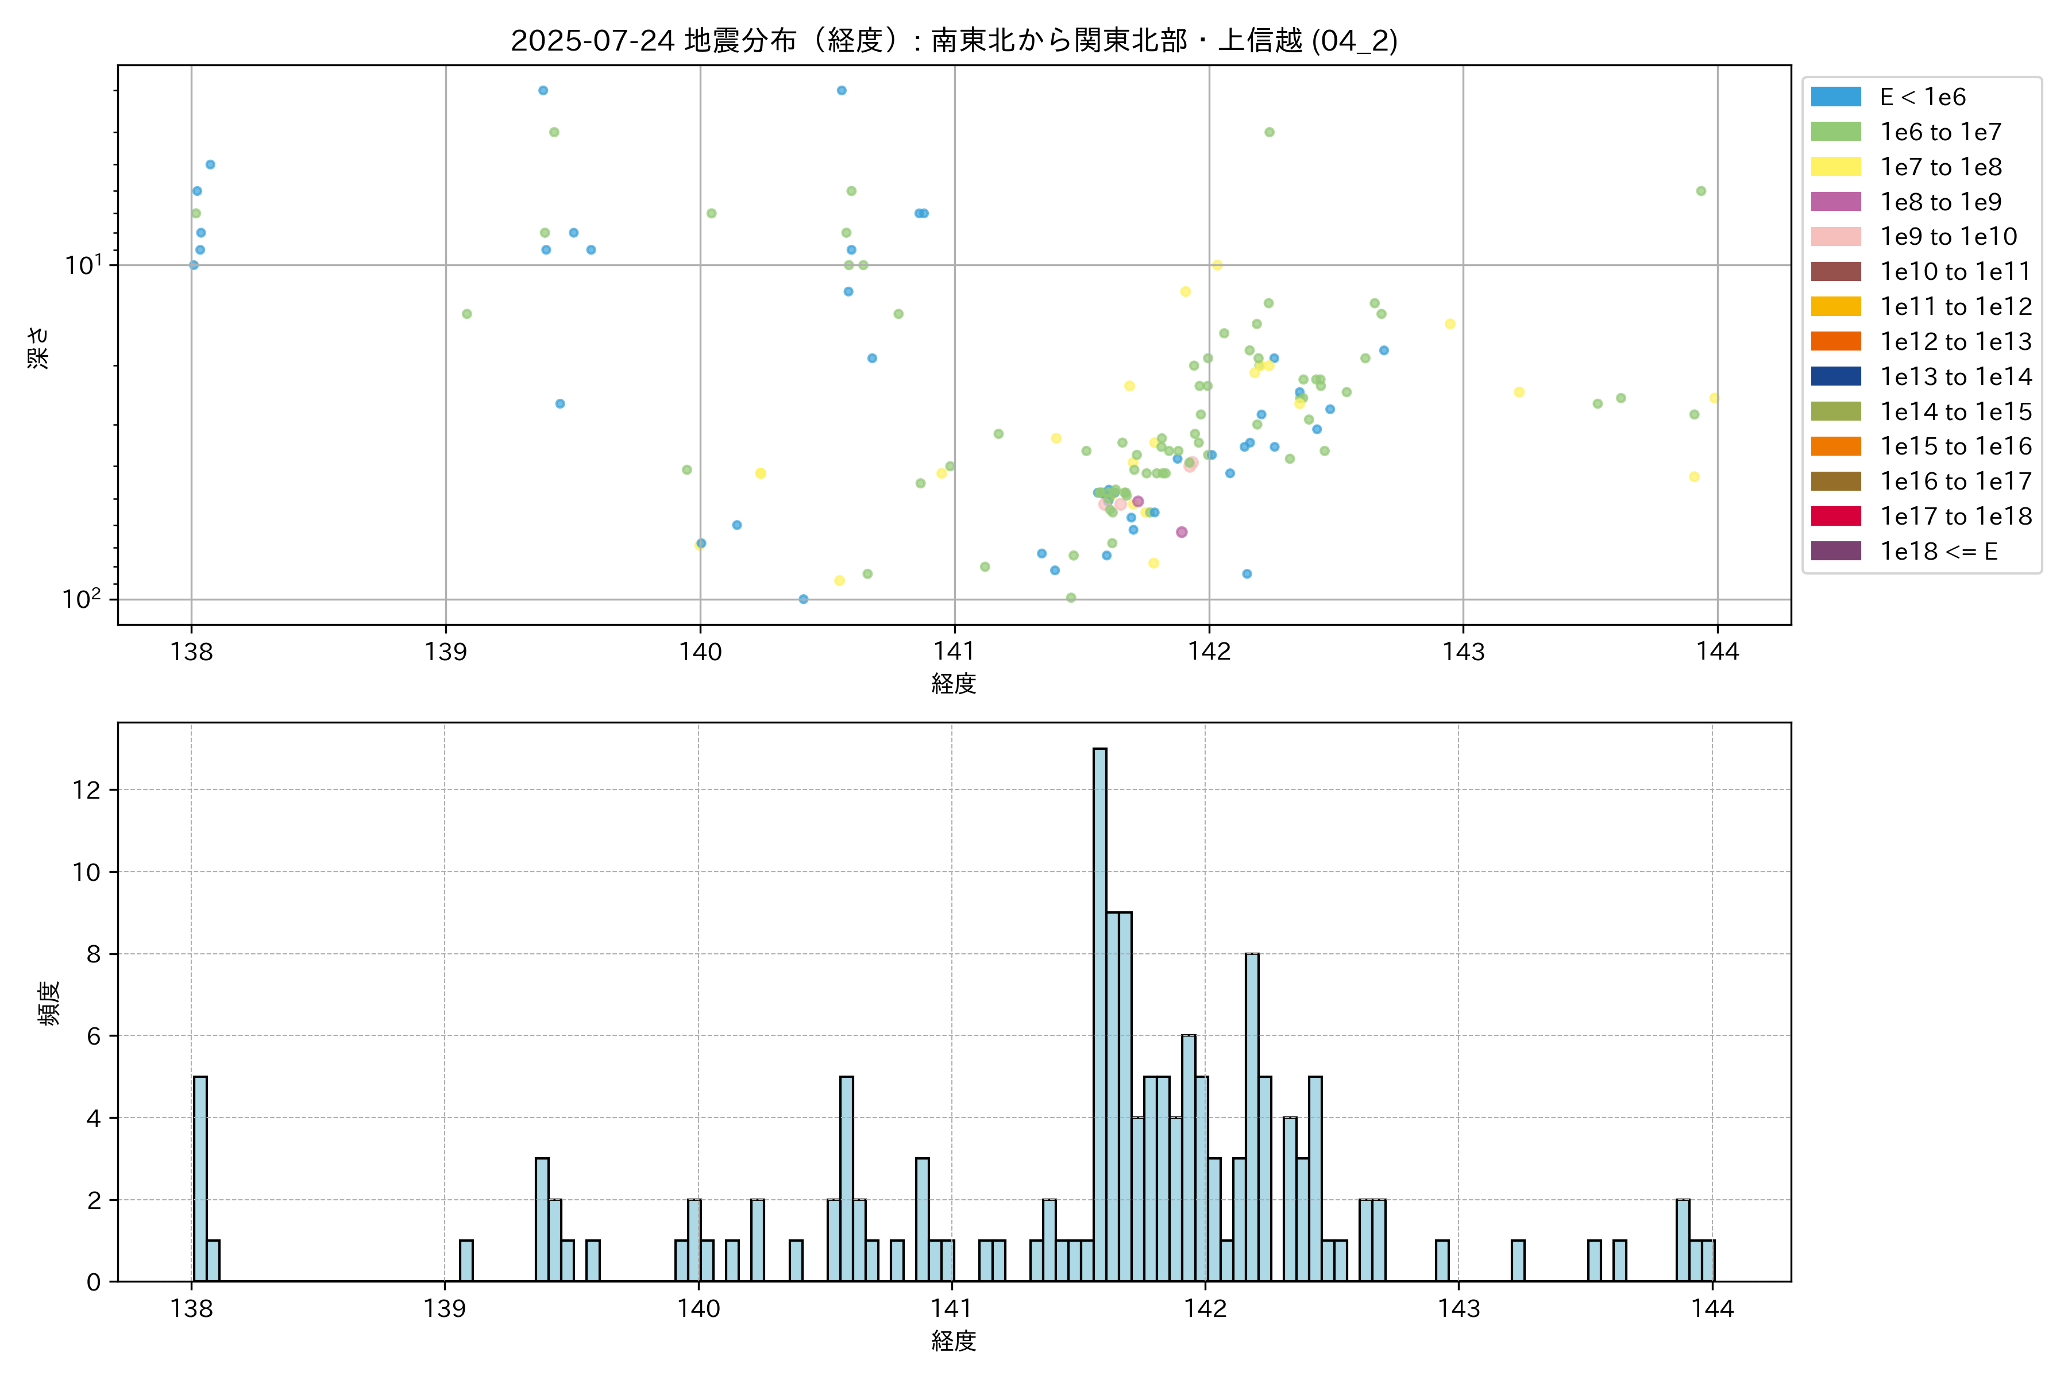This screenshot has width=2068, height=1379.
Task: Click the '12' tick on histogram y-axis
Action: [87, 789]
